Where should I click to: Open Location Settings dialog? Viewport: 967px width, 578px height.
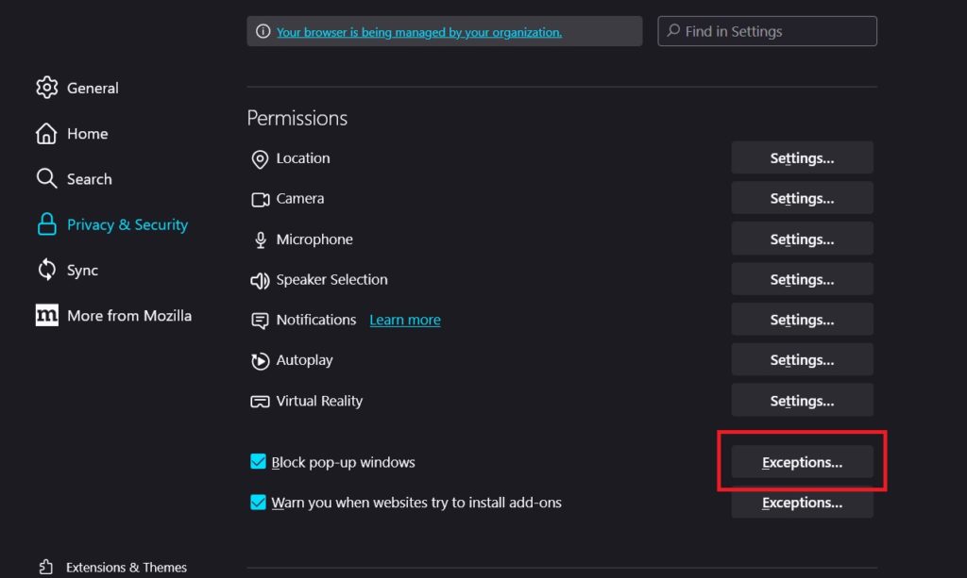click(x=802, y=157)
